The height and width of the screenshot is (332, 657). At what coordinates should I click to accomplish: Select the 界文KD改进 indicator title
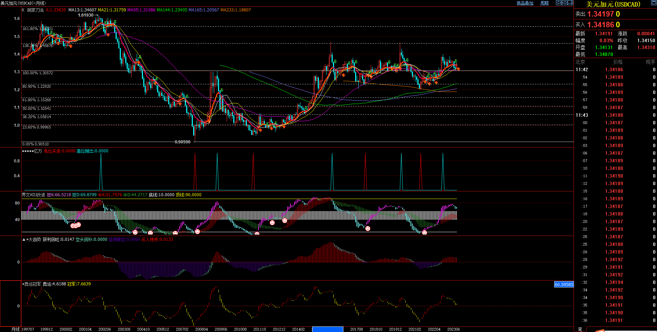tap(33, 195)
